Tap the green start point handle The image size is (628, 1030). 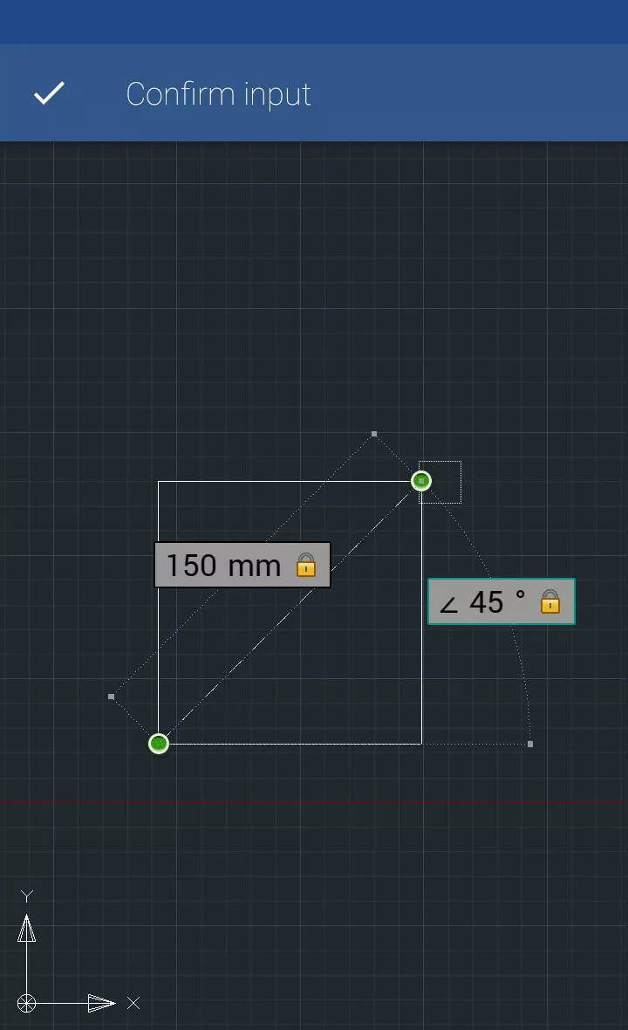click(159, 744)
